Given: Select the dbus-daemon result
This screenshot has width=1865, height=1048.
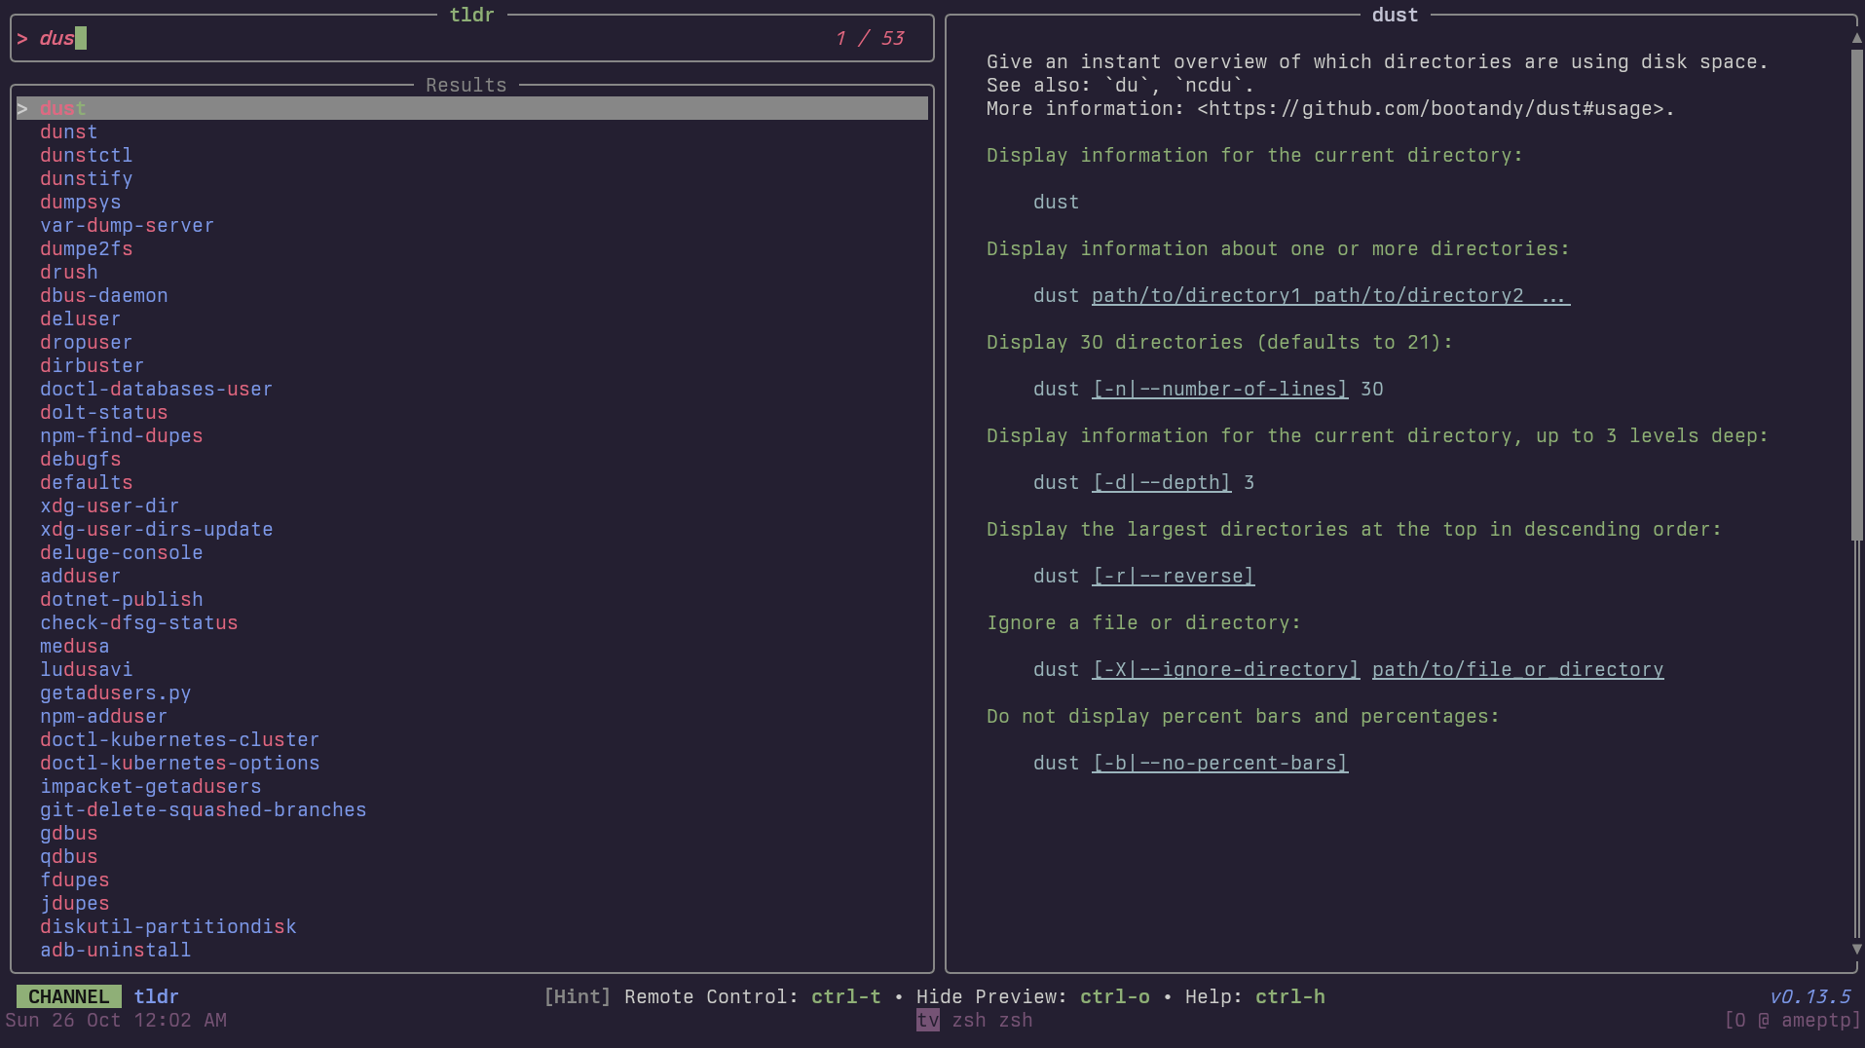Looking at the screenshot, I should tap(103, 296).
